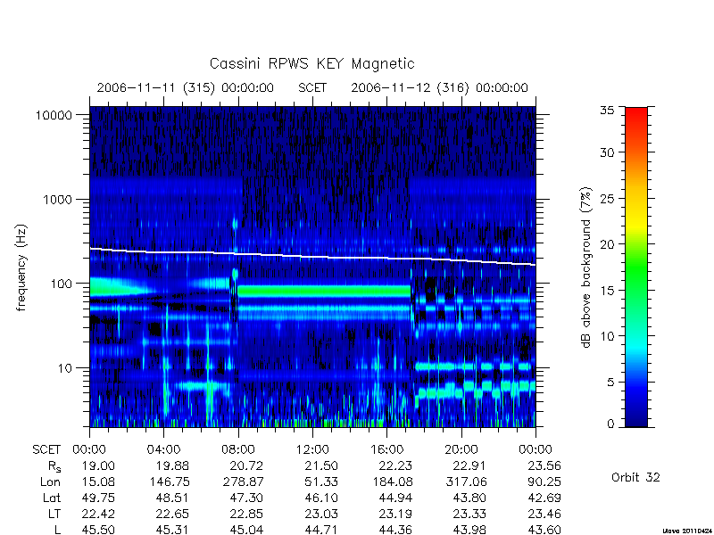Viewport: 714px width, 535px height.
Task: Click the dB above background (7%) label
Action: (x=587, y=267)
